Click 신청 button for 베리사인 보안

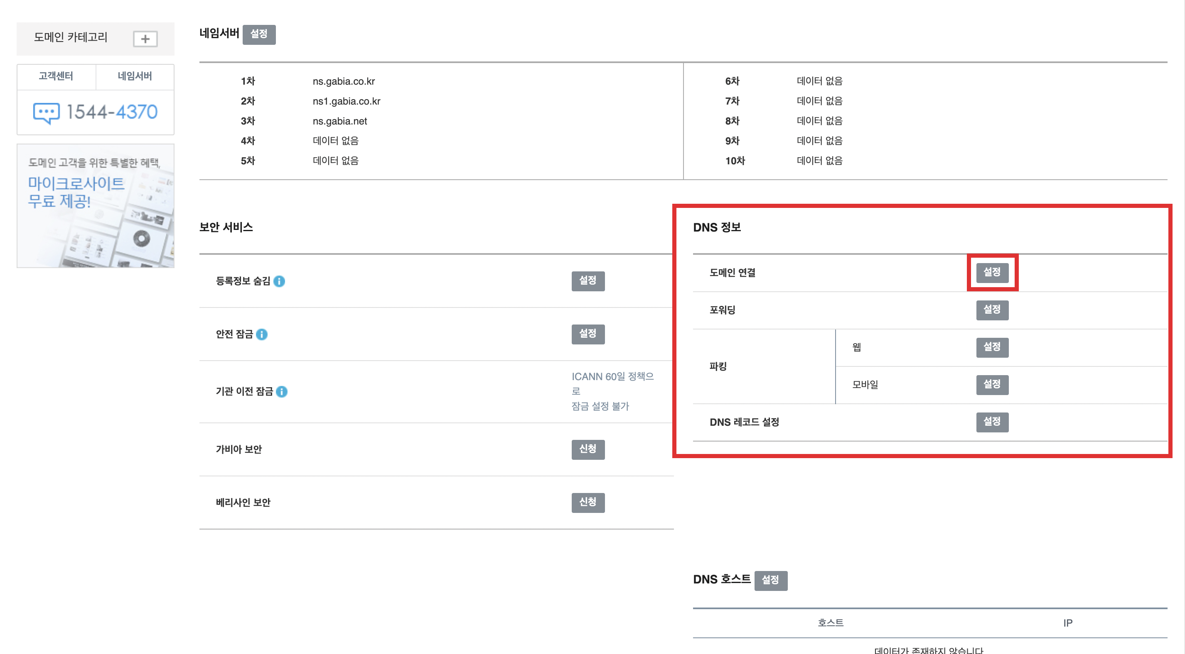click(x=588, y=503)
